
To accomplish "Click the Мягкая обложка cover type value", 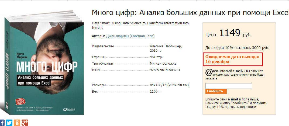I will click(x=163, y=64).
